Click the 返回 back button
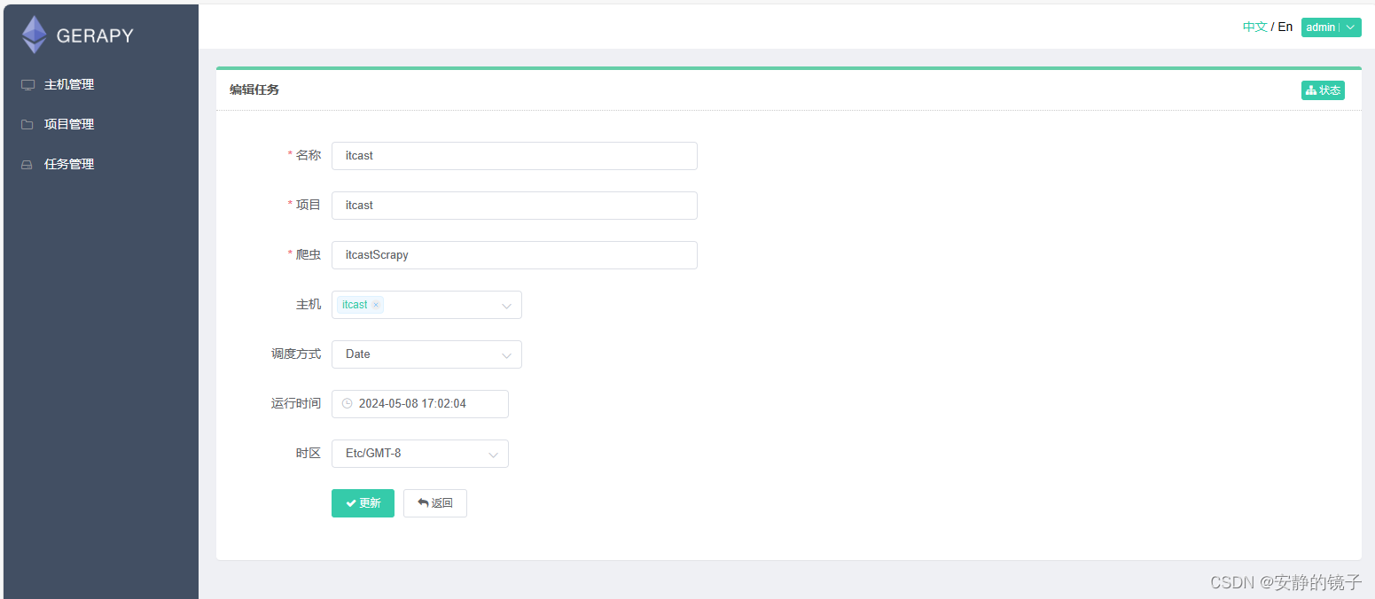Image resolution: width=1375 pixels, height=599 pixels. click(x=435, y=503)
